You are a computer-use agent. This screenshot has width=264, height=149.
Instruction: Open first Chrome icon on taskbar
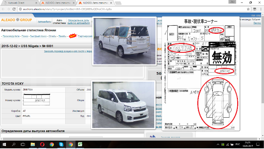[52, 144]
